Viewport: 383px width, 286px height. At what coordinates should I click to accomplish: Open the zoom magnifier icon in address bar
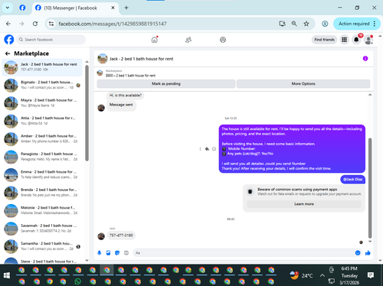[294, 24]
